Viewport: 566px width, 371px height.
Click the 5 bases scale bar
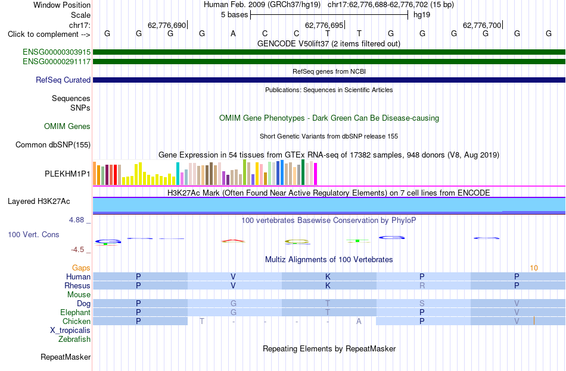click(329, 15)
